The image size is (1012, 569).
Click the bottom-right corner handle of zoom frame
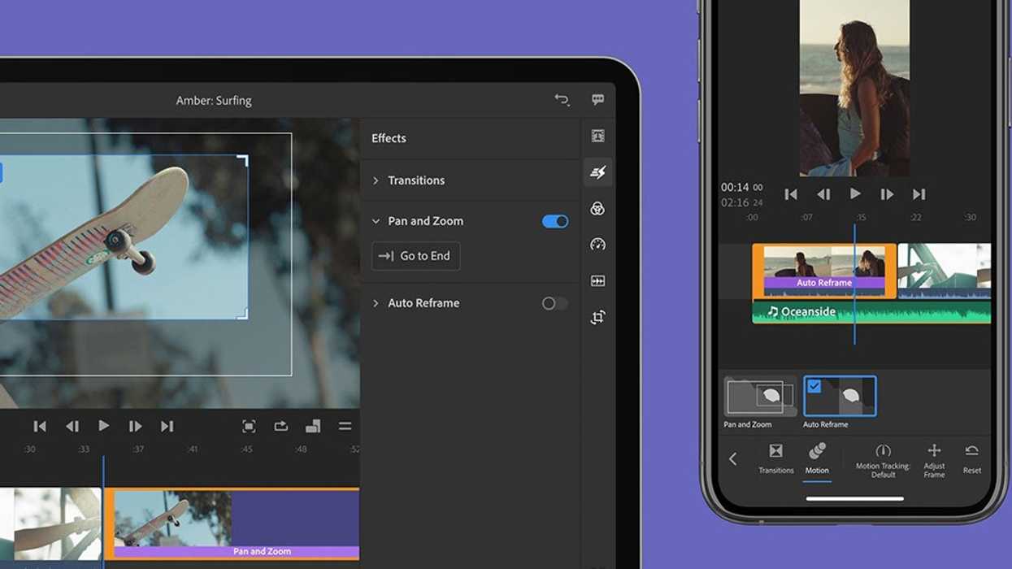(243, 313)
